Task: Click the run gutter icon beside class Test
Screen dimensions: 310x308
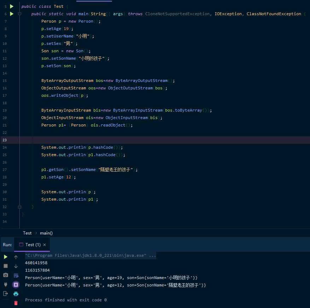Action: [x=12, y=6]
